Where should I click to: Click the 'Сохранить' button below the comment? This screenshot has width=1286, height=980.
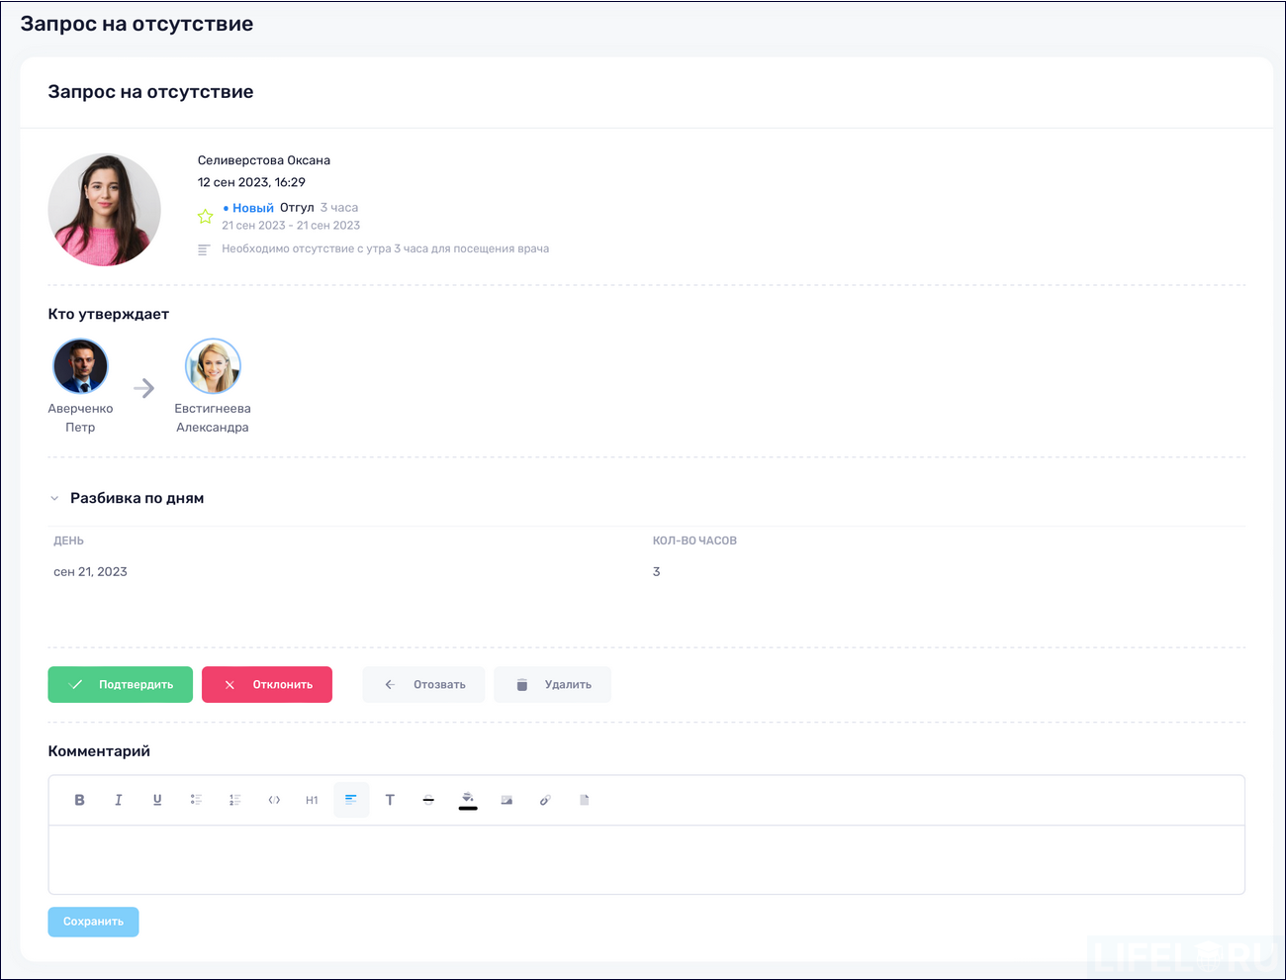[x=93, y=922]
